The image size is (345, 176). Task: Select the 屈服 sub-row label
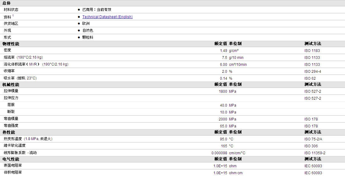[x=11, y=105]
